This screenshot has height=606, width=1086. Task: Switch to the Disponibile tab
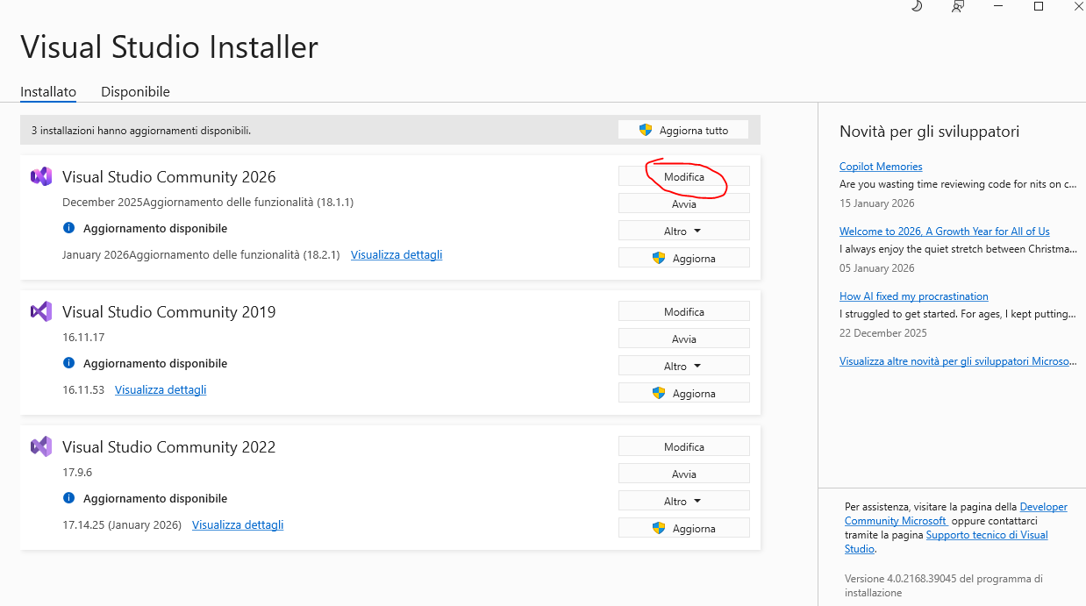point(135,92)
